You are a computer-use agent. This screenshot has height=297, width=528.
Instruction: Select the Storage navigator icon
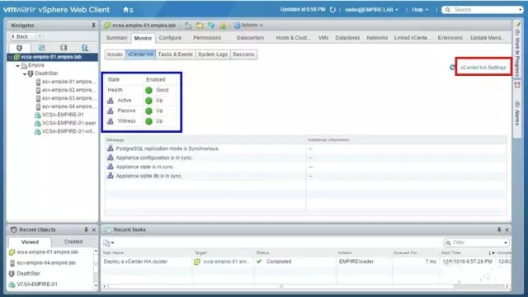(64, 48)
